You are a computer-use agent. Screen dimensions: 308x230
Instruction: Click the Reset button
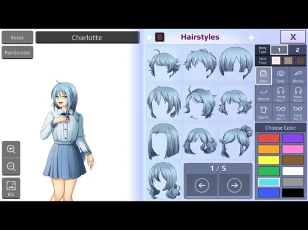click(x=17, y=37)
